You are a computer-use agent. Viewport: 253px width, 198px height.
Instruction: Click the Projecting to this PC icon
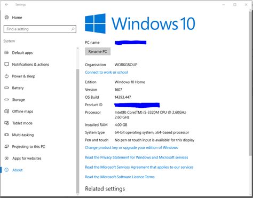click(x=6, y=146)
